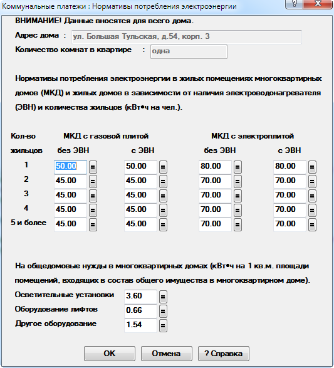This screenshot has height=368, width=334.
Task: Click the '=' button for electric stove without ЭВН, 2 residents
Action: (x=237, y=181)
